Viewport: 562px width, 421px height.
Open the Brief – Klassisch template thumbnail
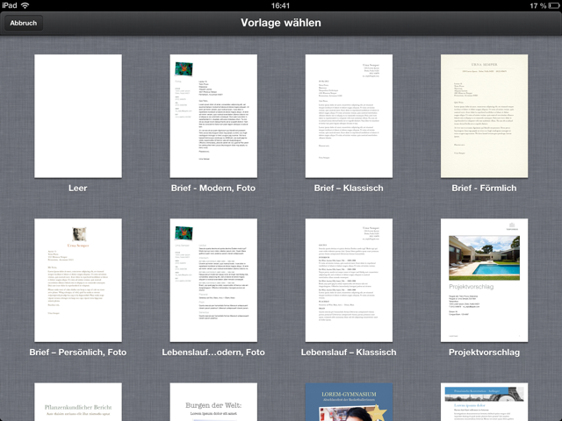coord(349,116)
